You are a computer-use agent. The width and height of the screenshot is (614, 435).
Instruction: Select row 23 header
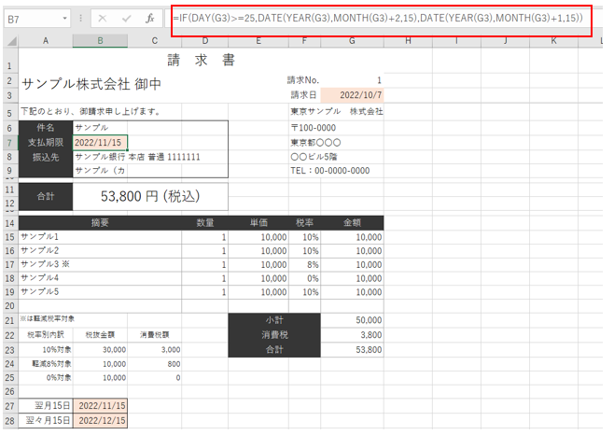point(9,349)
